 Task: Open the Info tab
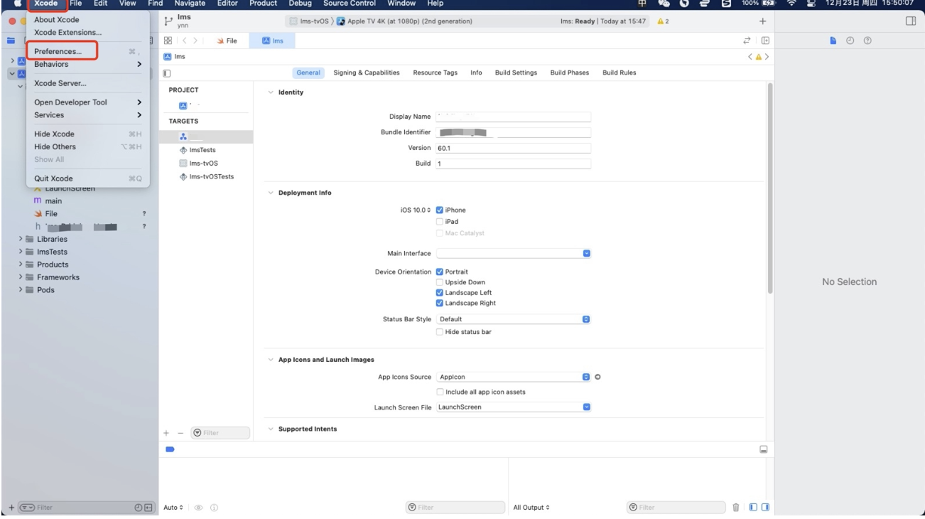pos(476,73)
